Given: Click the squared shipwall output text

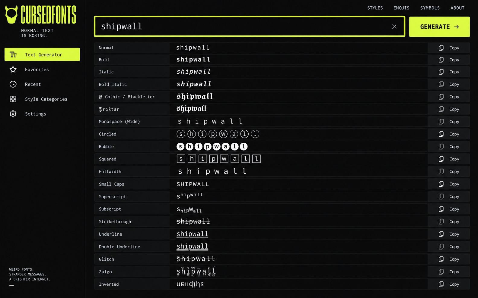Looking at the screenshot, I should [x=218, y=159].
